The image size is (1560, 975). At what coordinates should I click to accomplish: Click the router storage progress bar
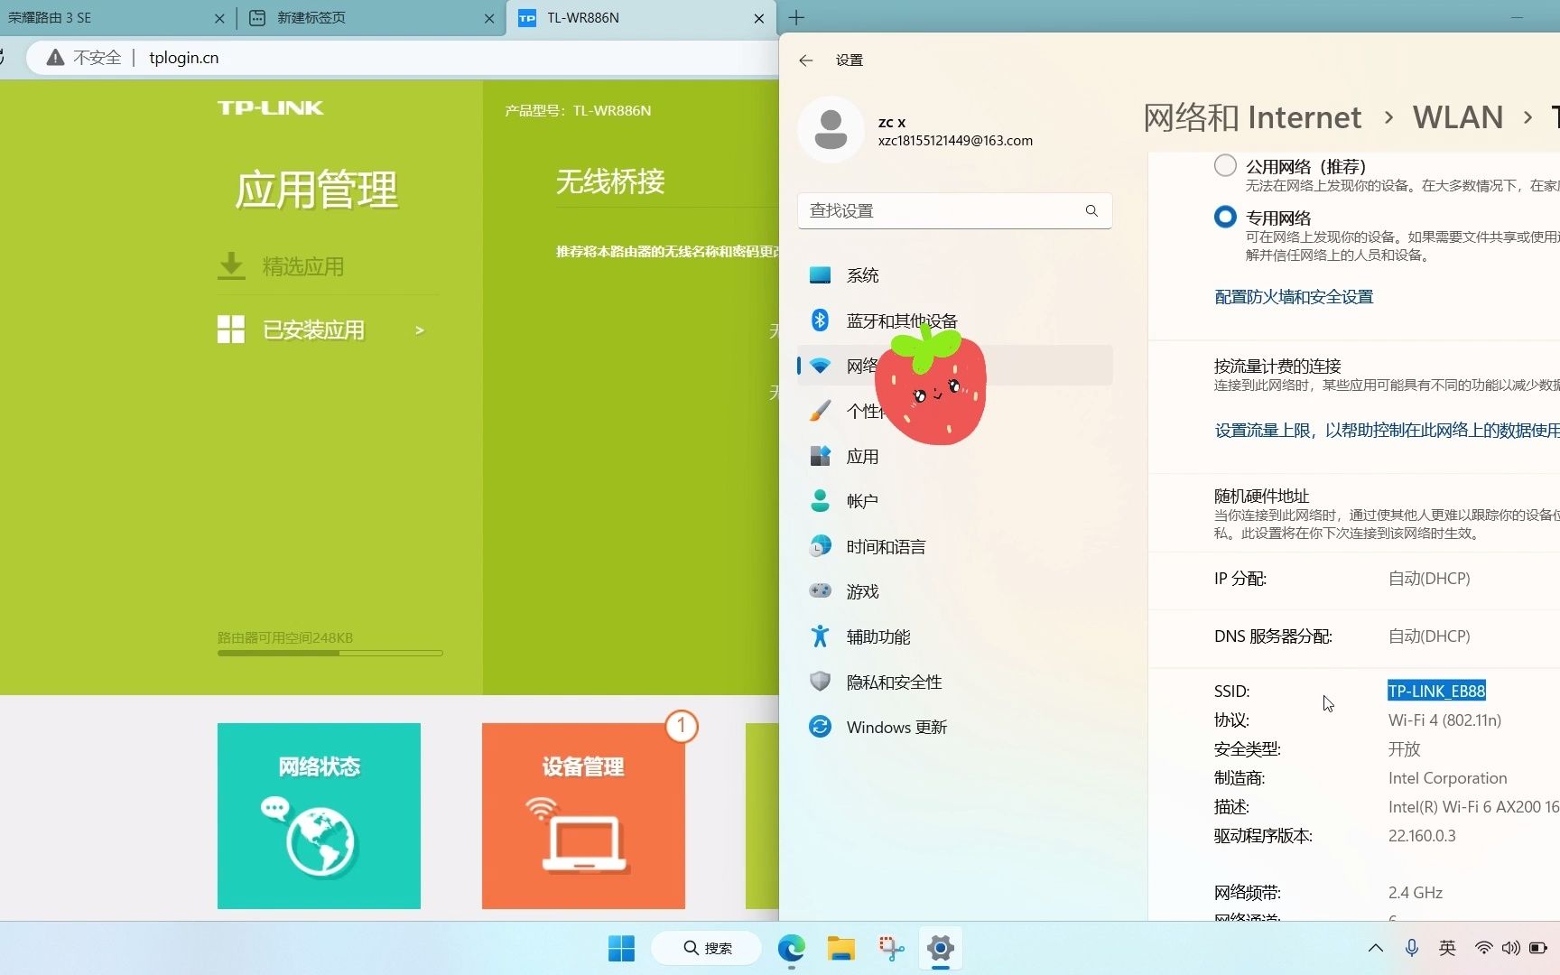pyautogui.click(x=330, y=653)
